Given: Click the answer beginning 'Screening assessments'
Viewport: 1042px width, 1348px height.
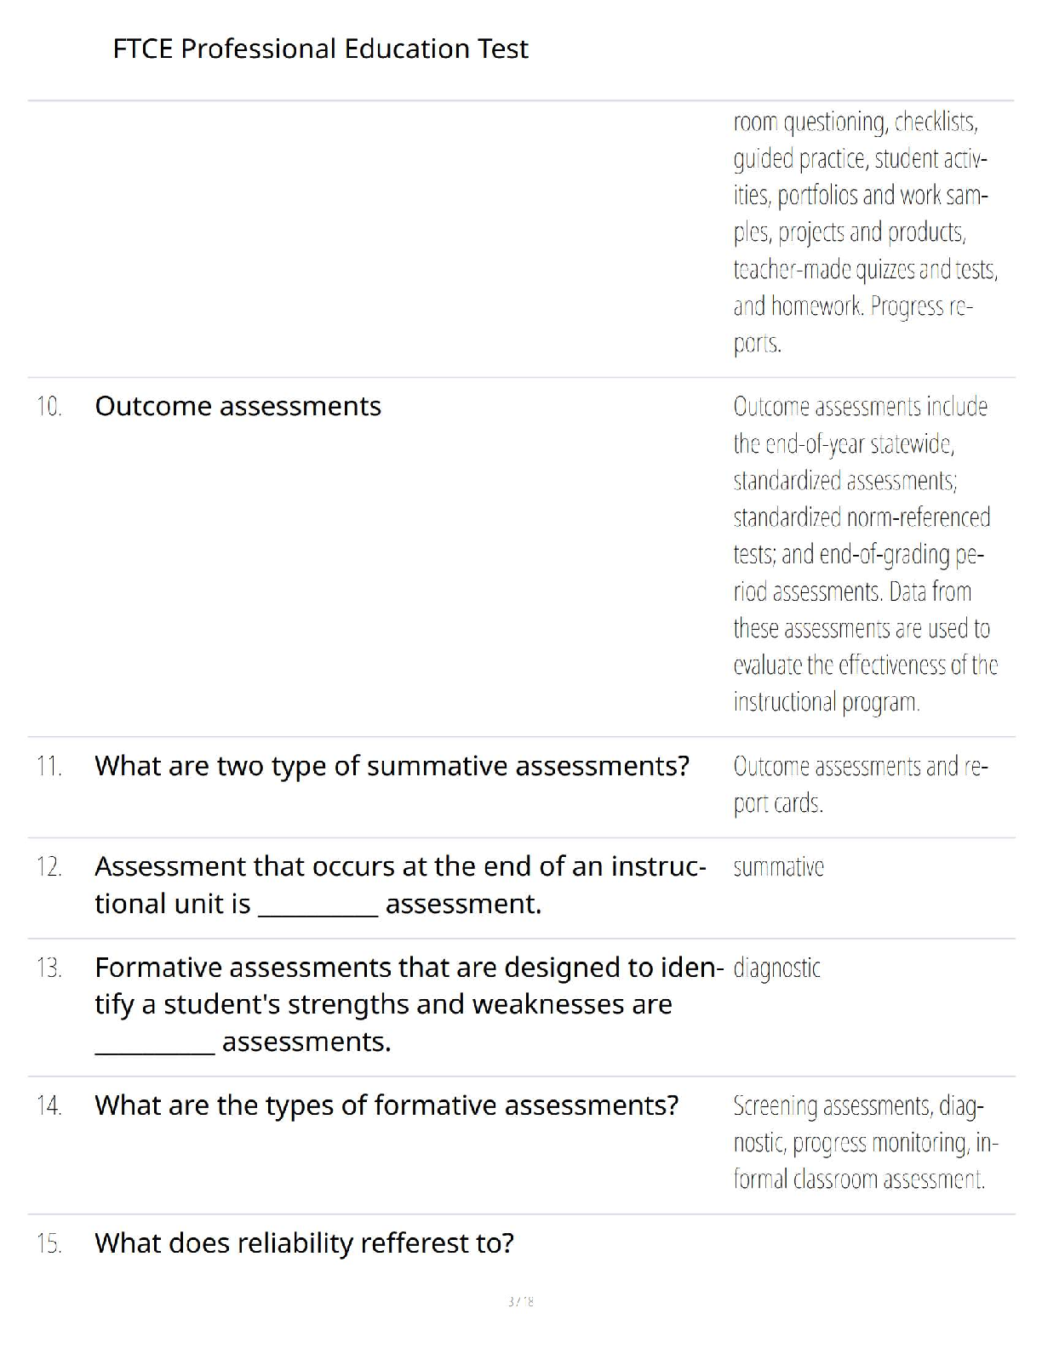Looking at the screenshot, I should 864,1142.
